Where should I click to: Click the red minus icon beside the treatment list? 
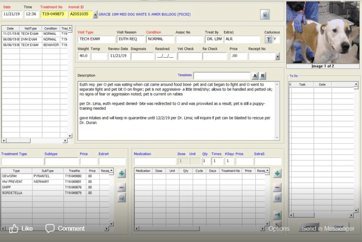click(x=121, y=188)
